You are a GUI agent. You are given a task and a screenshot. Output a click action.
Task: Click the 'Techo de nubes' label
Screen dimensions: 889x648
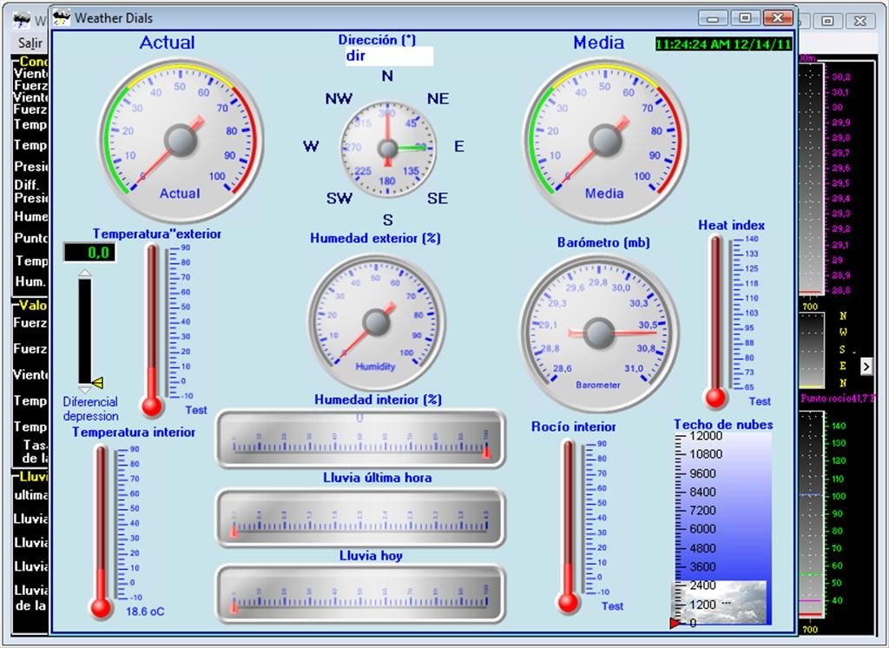point(723,425)
